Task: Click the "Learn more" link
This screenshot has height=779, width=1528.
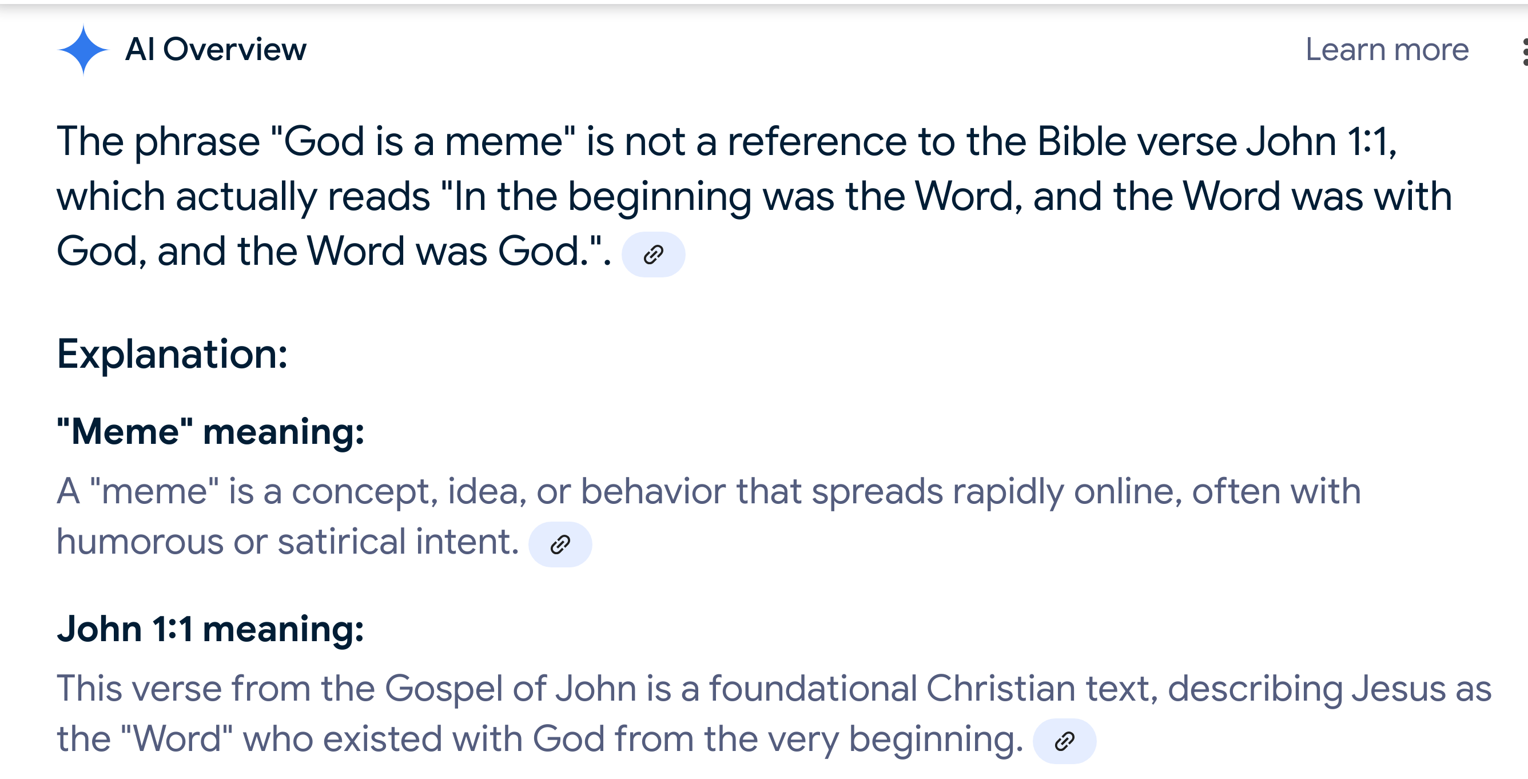Action: [x=1387, y=49]
